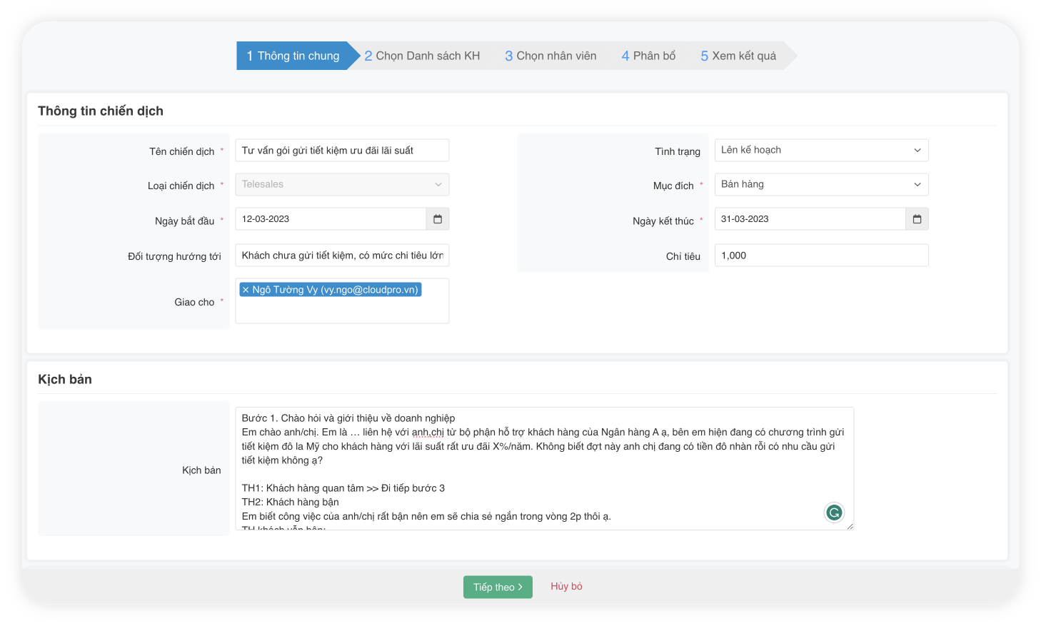Click the Grammarly icon in script box
The width and height of the screenshot is (1041, 626).
[x=834, y=513]
